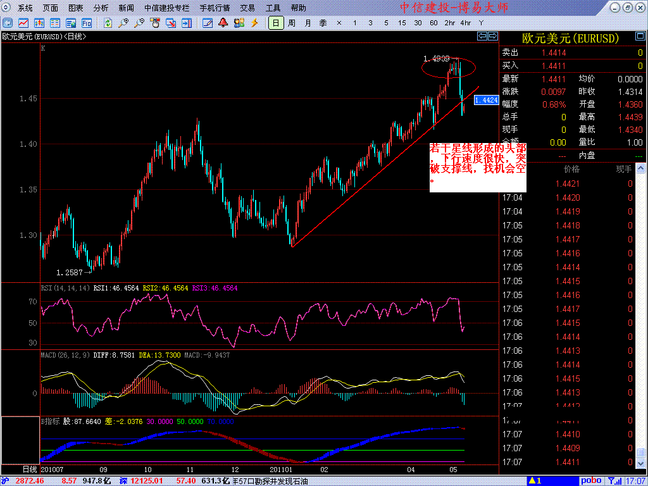Switch to 5 minute period
648x486 pixels.
(x=386, y=23)
